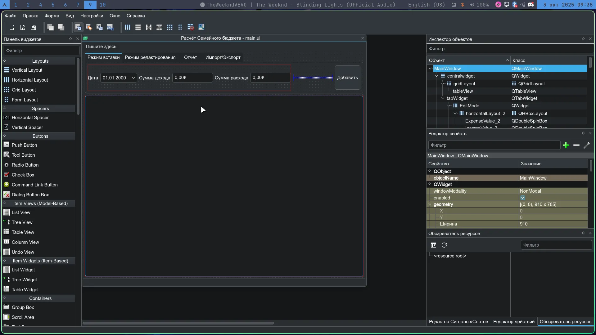Click green plus in property editor
This screenshot has width=596, height=335.
tap(566, 145)
